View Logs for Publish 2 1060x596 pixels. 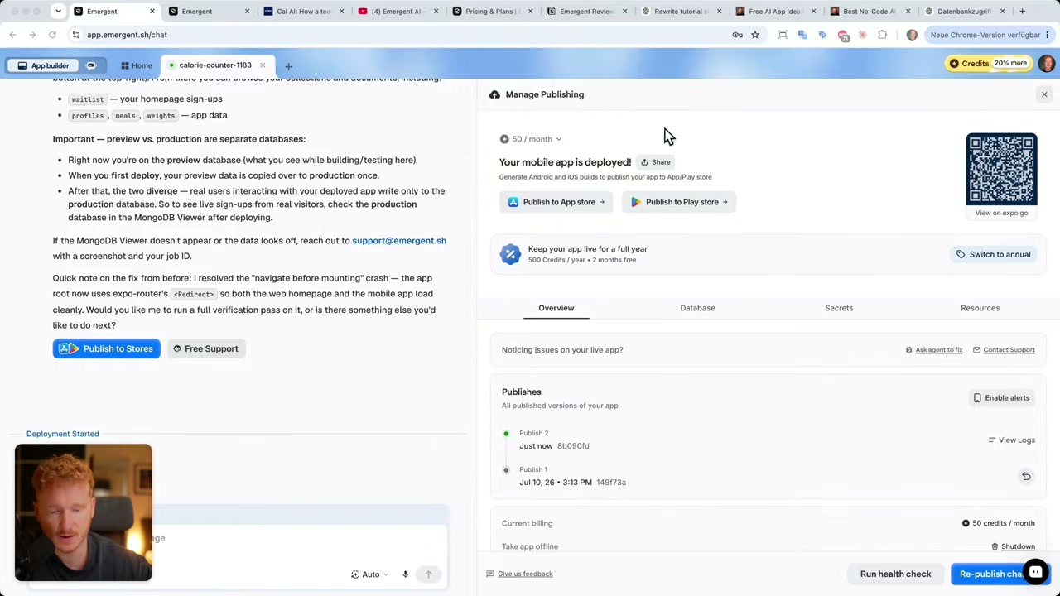[x=1011, y=440]
